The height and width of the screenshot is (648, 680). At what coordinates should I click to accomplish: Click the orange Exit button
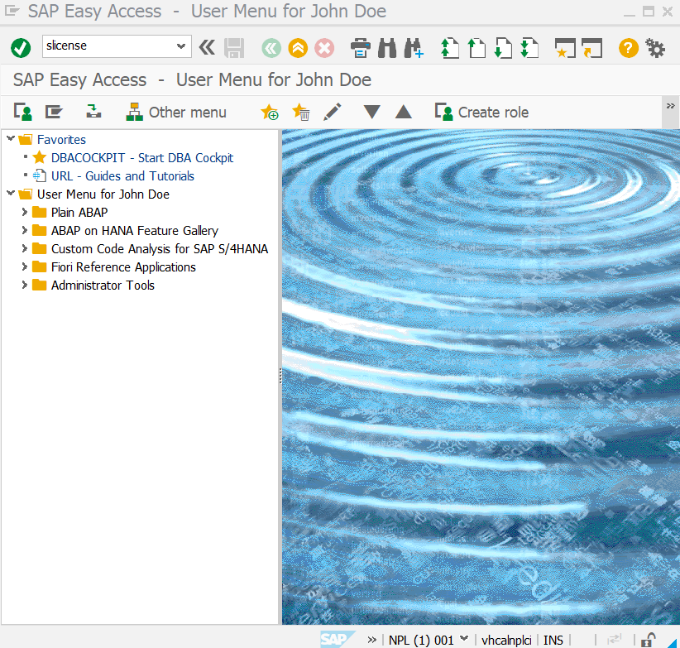(298, 48)
